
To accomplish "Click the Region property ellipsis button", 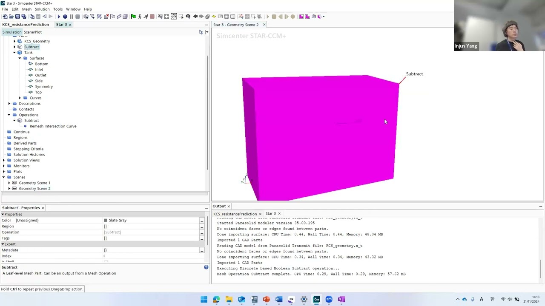I will pos(202,227).
